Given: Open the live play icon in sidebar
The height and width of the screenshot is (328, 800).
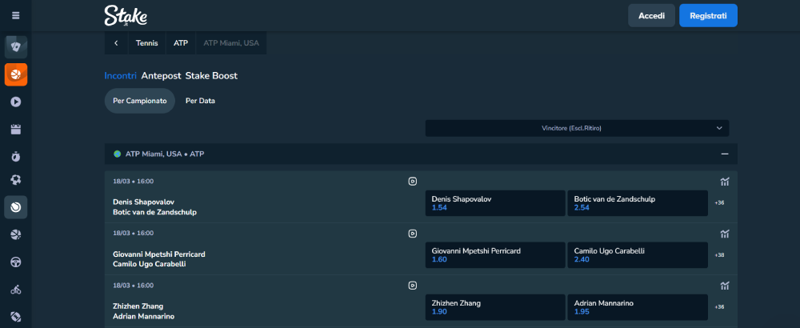Looking at the screenshot, I should tap(16, 102).
